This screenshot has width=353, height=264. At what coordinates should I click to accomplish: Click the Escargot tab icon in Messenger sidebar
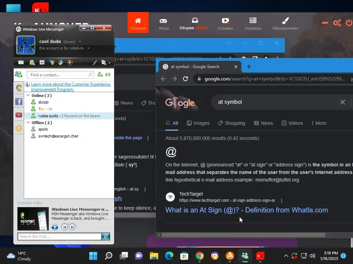(x=19, y=88)
